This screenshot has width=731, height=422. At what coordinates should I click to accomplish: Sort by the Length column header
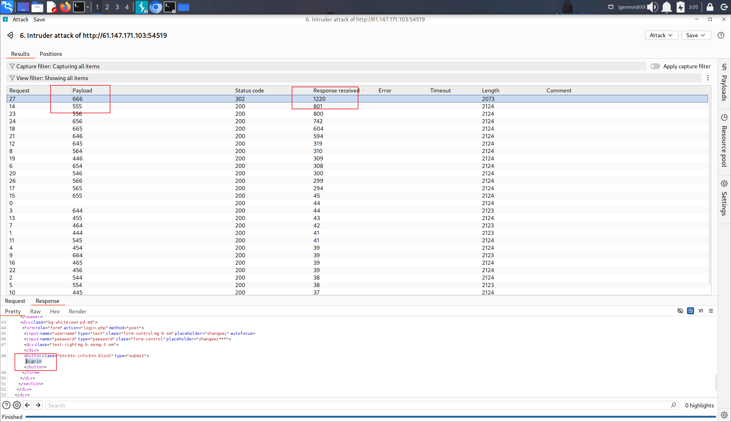[x=490, y=90]
